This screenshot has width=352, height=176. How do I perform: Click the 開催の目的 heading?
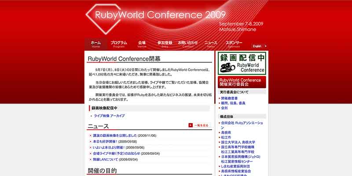click(x=102, y=171)
